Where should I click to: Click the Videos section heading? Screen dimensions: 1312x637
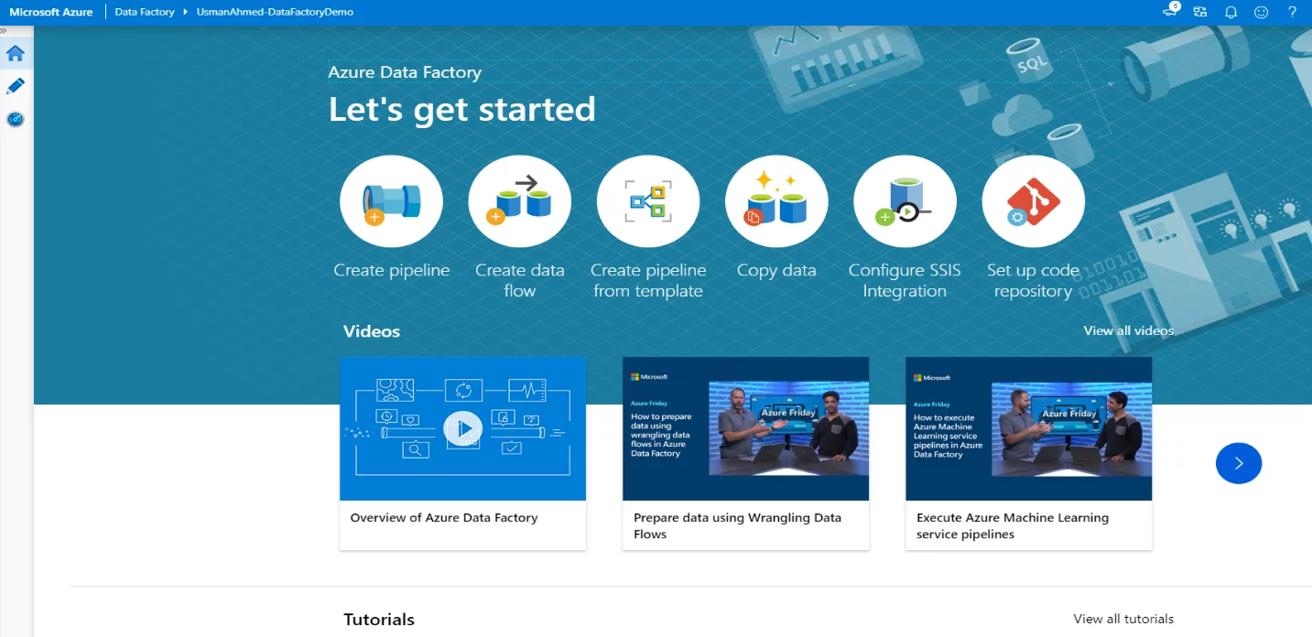click(x=372, y=331)
